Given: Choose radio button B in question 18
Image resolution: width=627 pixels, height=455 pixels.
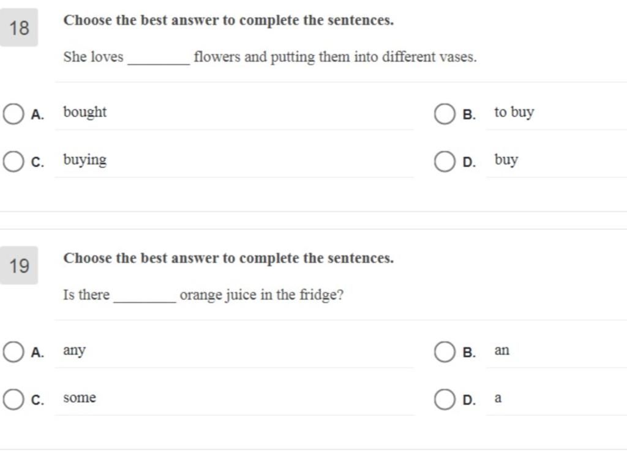Looking at the screenshot, I should [x=444, y=114].
